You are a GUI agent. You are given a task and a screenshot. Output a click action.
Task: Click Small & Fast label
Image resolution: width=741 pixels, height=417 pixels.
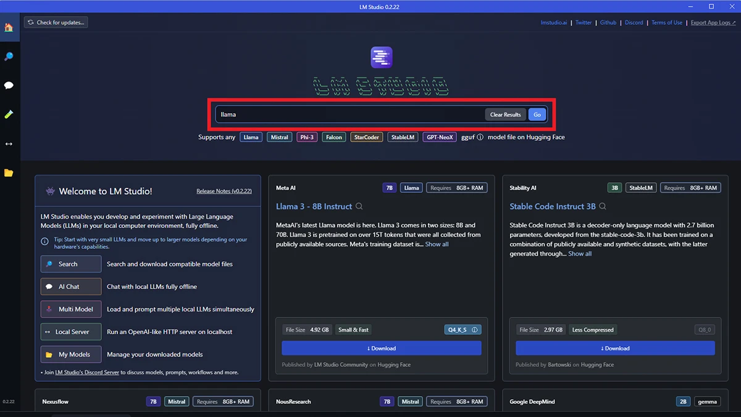[354, 330]
